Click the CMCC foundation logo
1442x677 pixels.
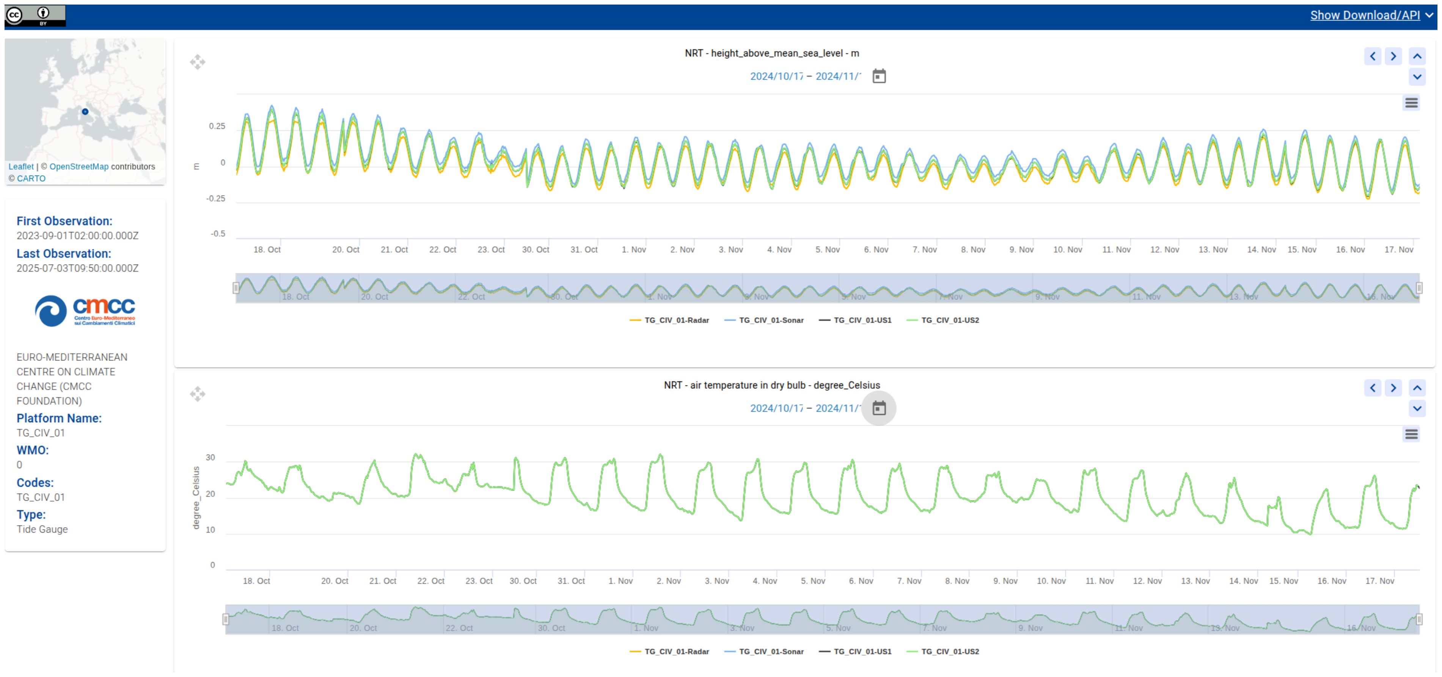(85, 310)
